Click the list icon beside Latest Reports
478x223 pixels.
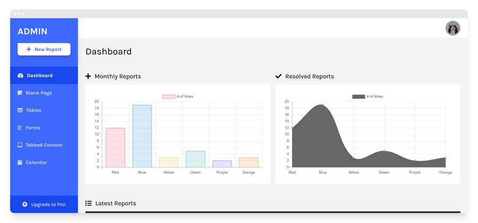[88, 203]
